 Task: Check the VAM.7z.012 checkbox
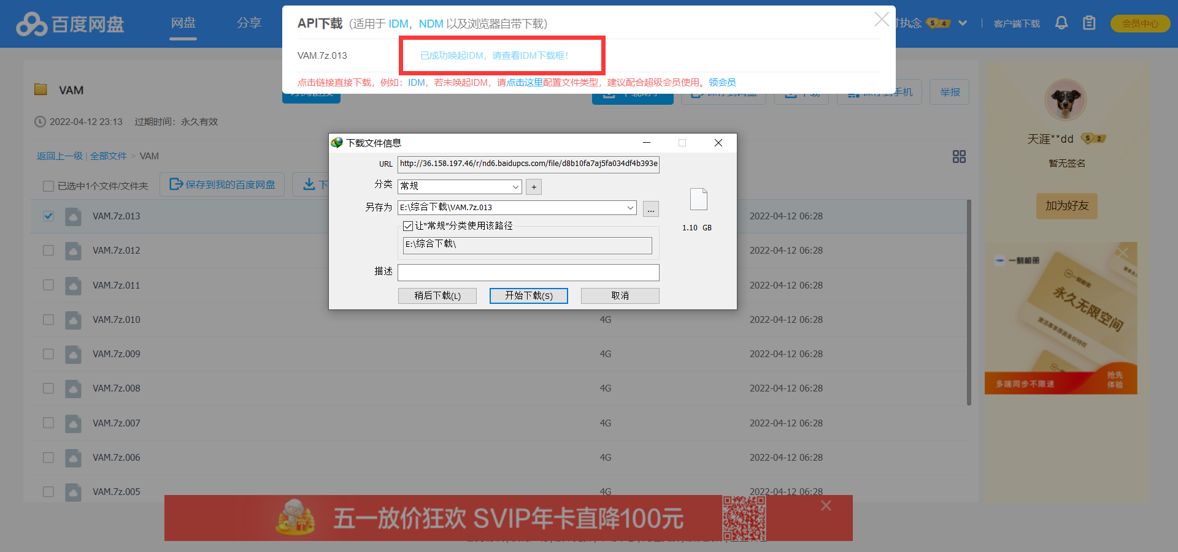48,251
